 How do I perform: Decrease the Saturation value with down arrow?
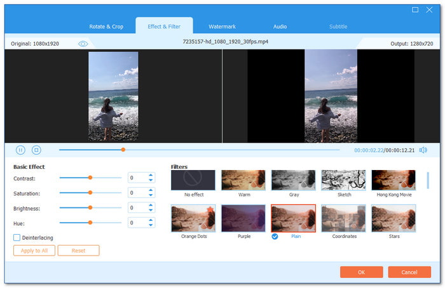tap(151, 195)
